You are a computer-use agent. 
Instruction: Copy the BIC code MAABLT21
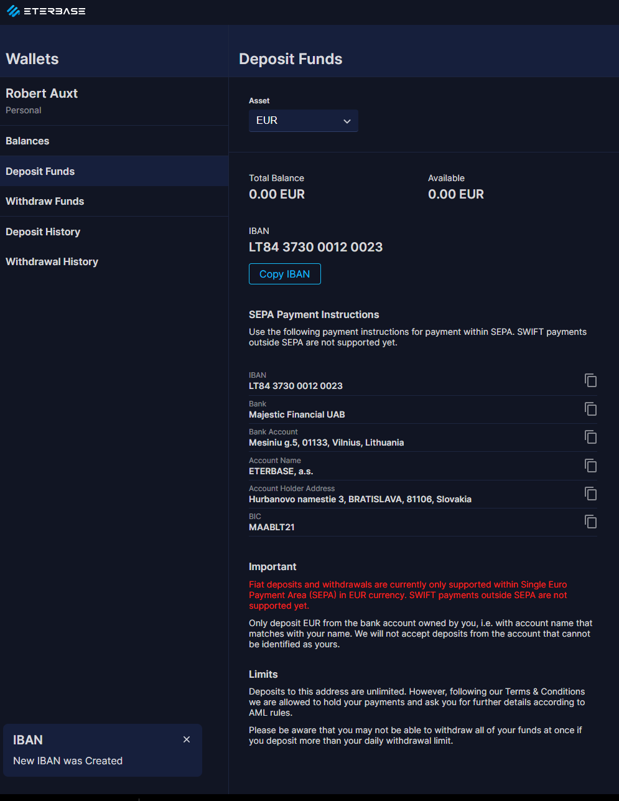click(590, 522)
